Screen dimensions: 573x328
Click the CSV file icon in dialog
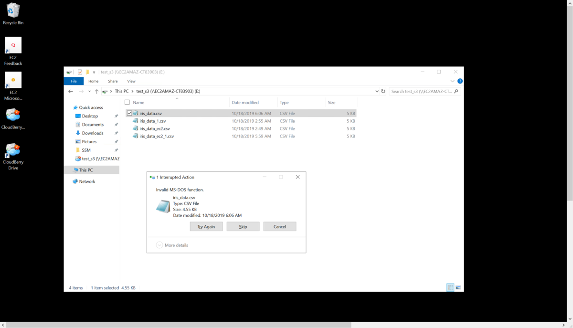[163, 206]
